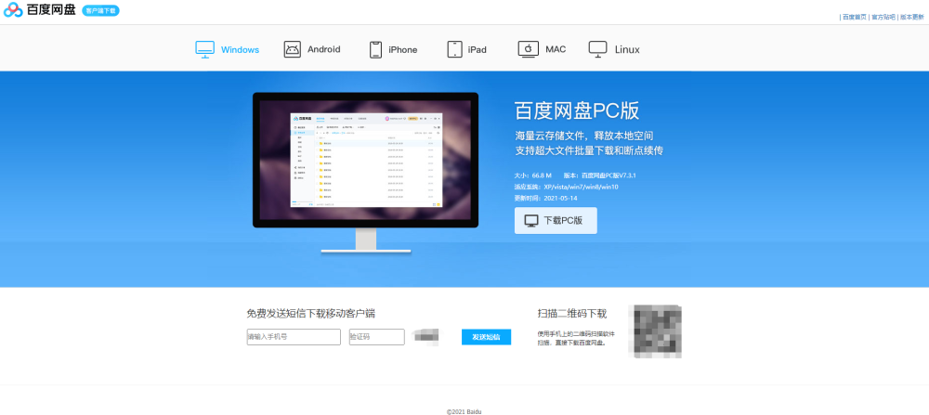This screenshot has width=929, height=415.
Task: Switch to the Linux tab label
Action: click(x=627, y=50)
